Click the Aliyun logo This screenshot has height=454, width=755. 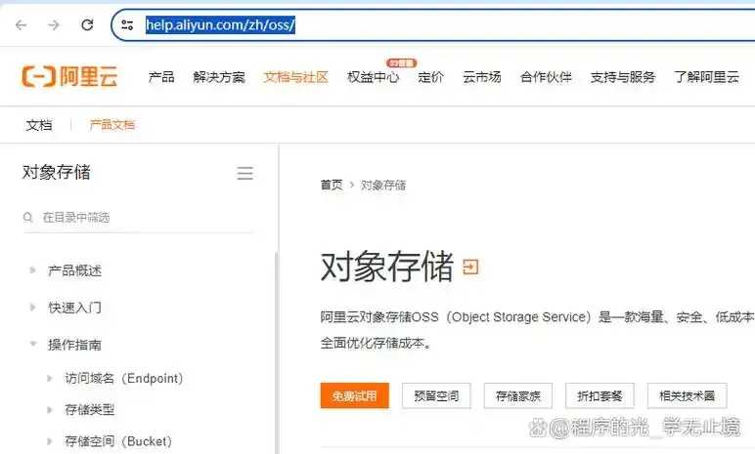[x=69, y=77]
